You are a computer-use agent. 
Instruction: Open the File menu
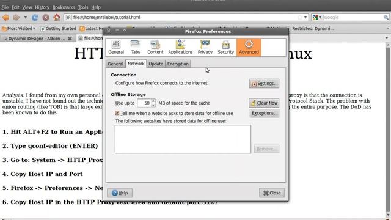click(x=5, y=7)
